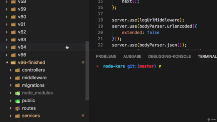Screen dimensions: 217x122
Task: Click the services folder icon
Action: point(17,116)
